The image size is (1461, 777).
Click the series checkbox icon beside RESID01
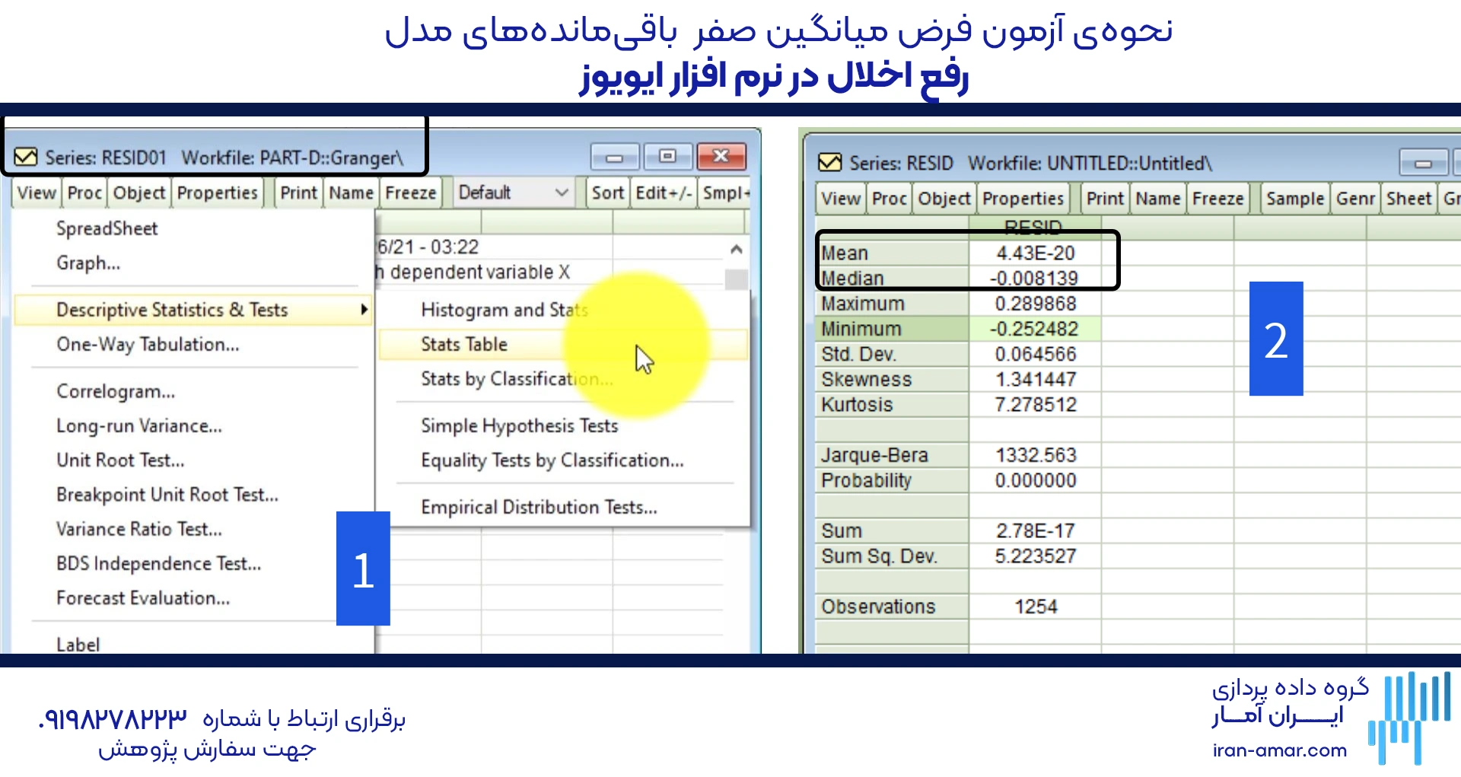coord(25,158)
